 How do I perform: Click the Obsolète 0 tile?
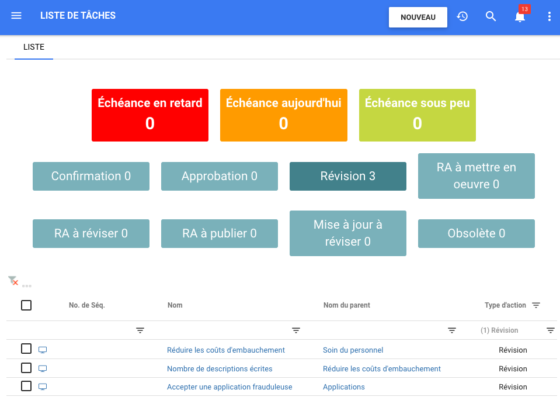476,233
